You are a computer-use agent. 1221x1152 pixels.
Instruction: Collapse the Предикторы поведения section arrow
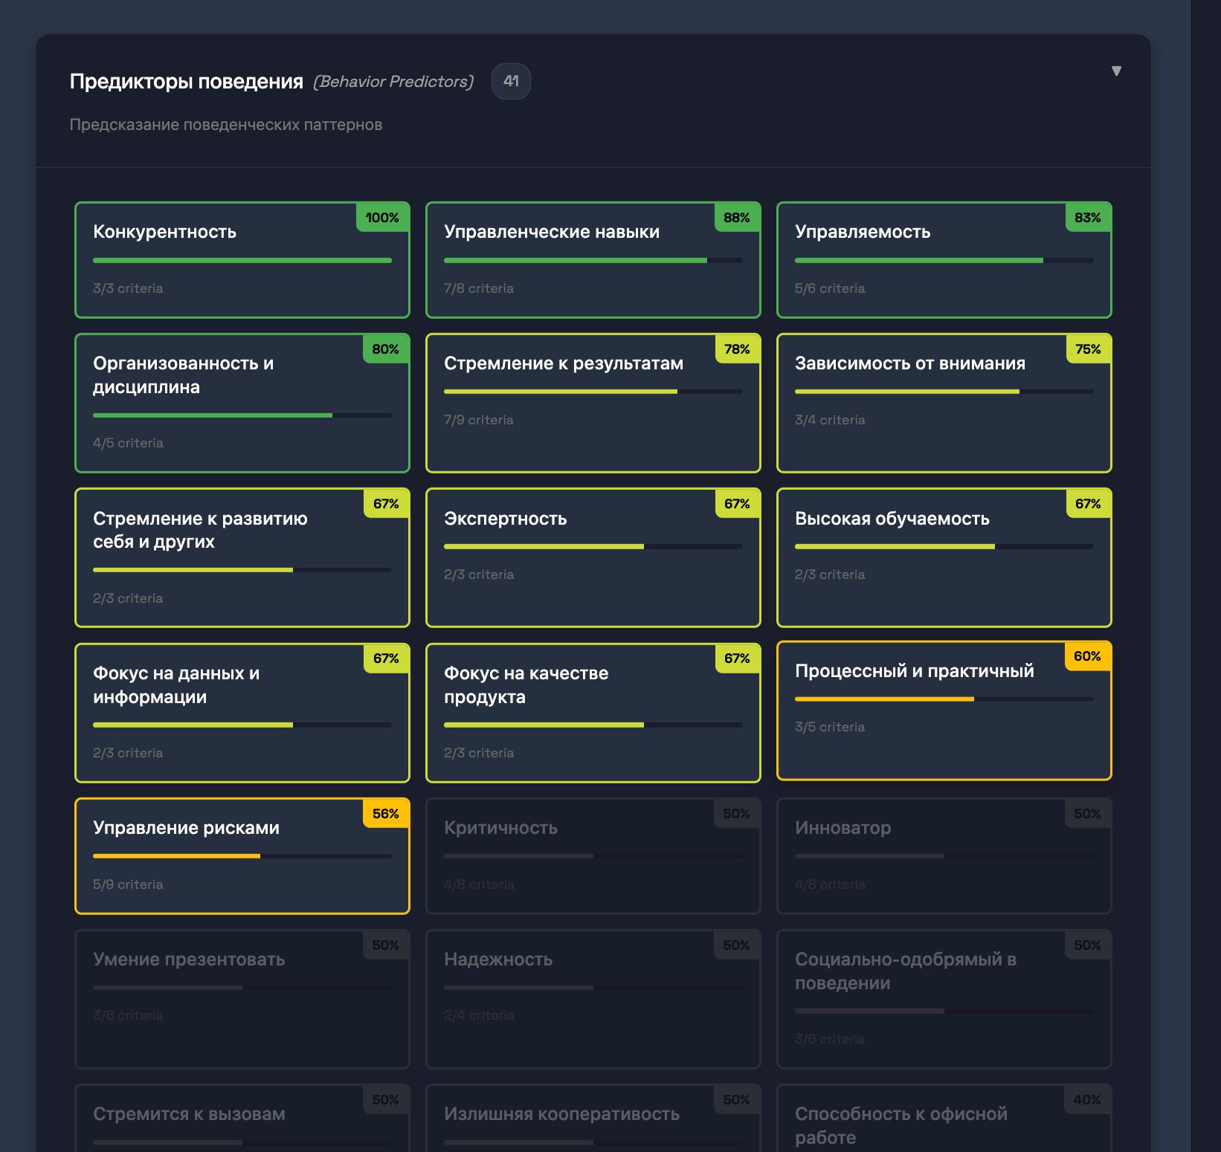(1115, 71)
